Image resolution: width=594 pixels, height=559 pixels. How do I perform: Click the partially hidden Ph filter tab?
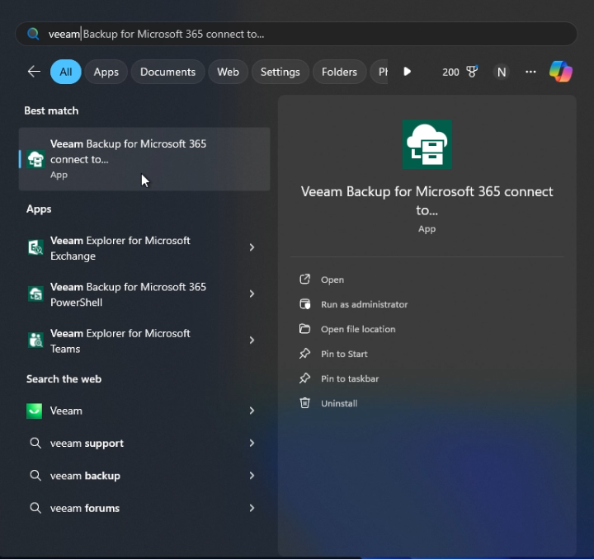379,72
